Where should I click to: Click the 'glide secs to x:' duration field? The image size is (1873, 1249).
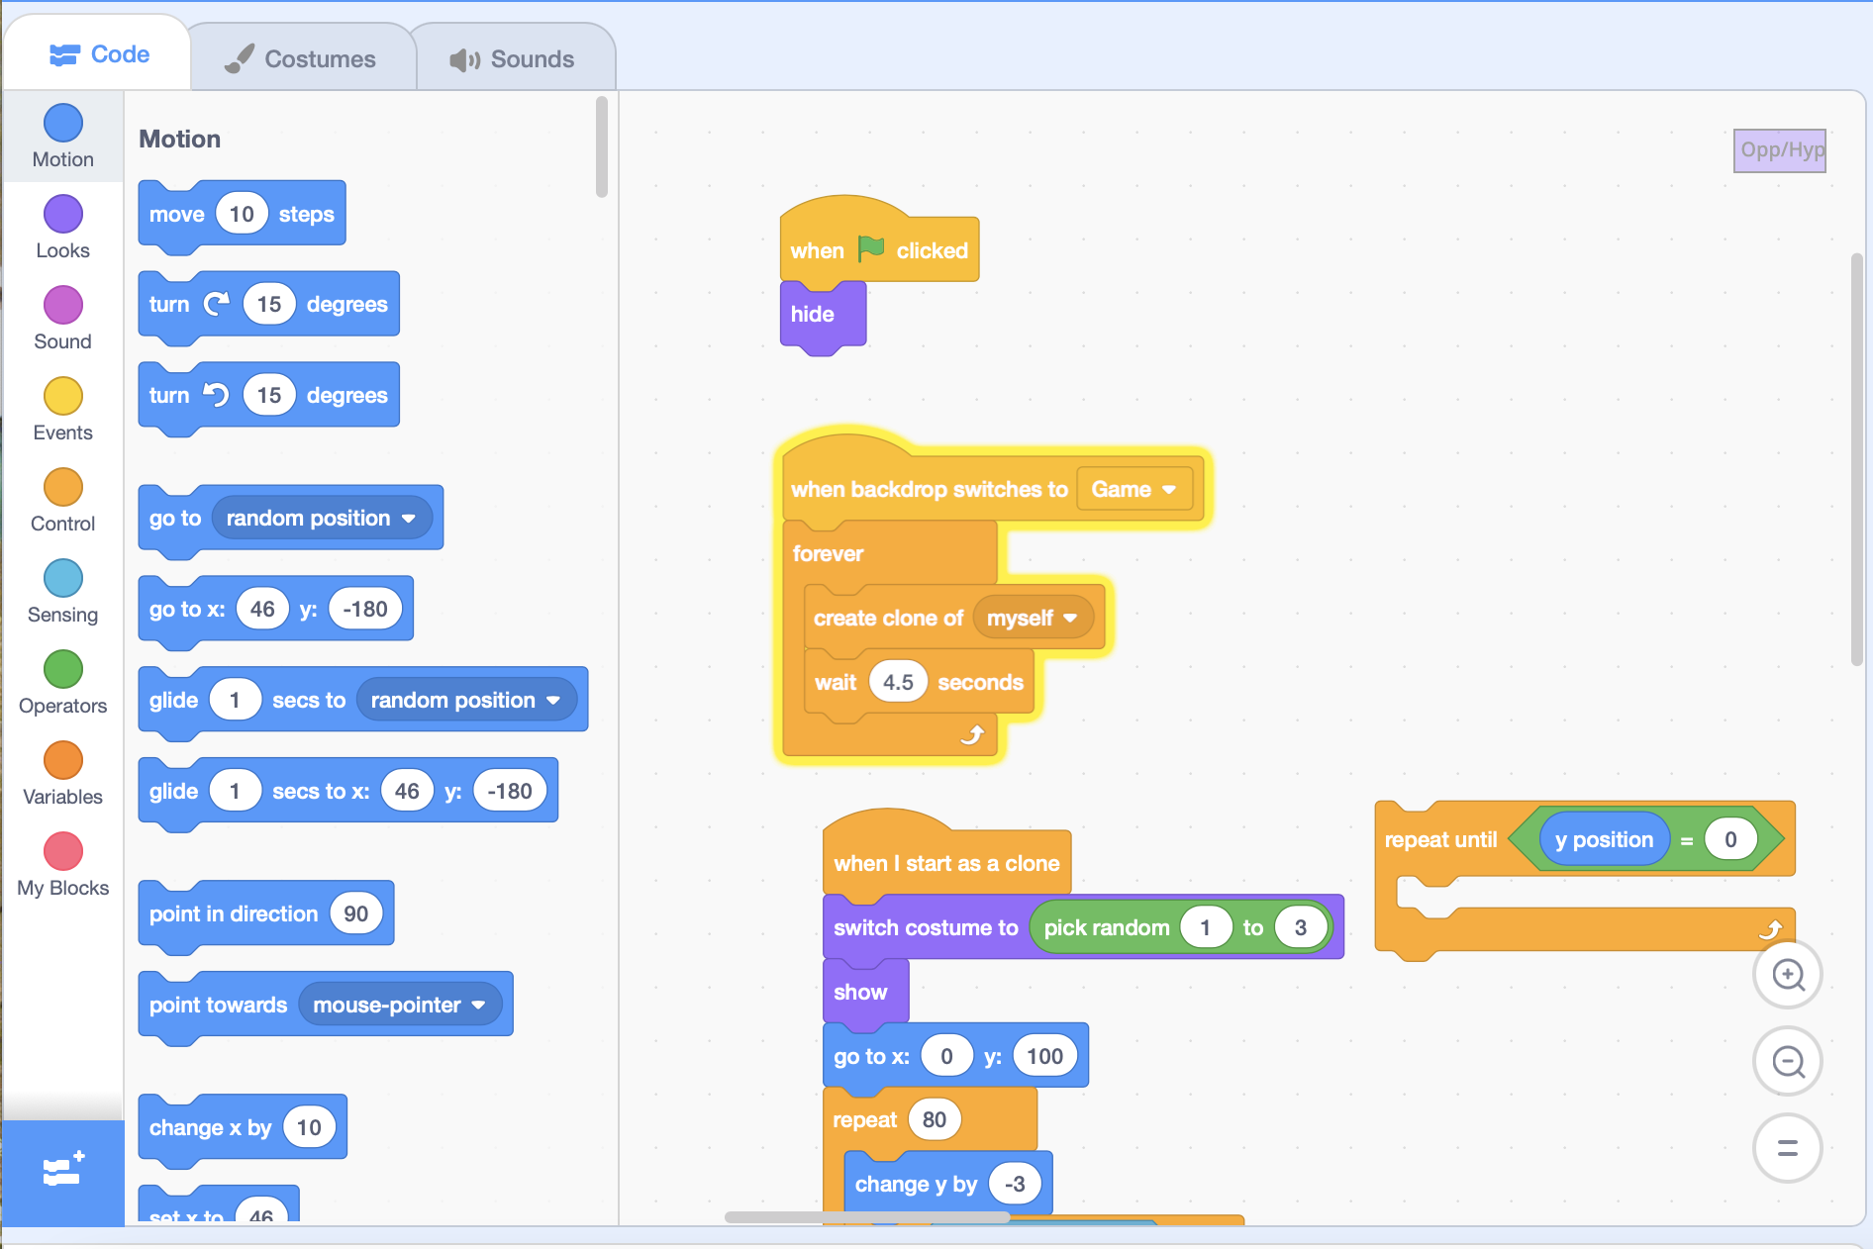click(x=235, y=791)
